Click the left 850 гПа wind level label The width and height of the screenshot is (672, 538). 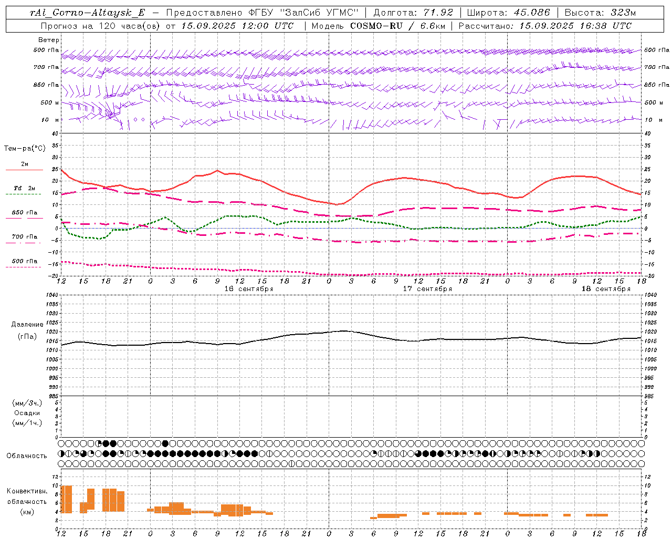pyautogui.click(x=46, y=85)
